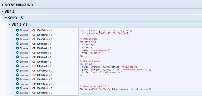Image resolution: width=202 pixels, height=96 pixels.
Task: Click the xArray definition line in code
Action: pyautogui.click(x=106, y=31)
